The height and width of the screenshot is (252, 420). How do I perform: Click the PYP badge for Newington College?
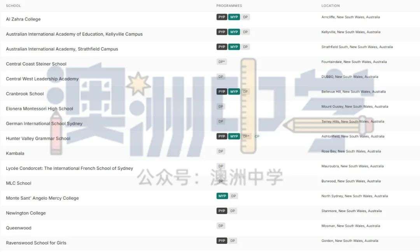[222, 211]
